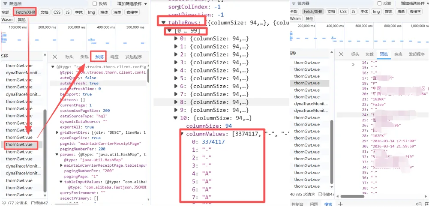The width and height of the screenshot is (432, 207).
Task: Open the 标头 tab in right panel
Action: [355, 54]
